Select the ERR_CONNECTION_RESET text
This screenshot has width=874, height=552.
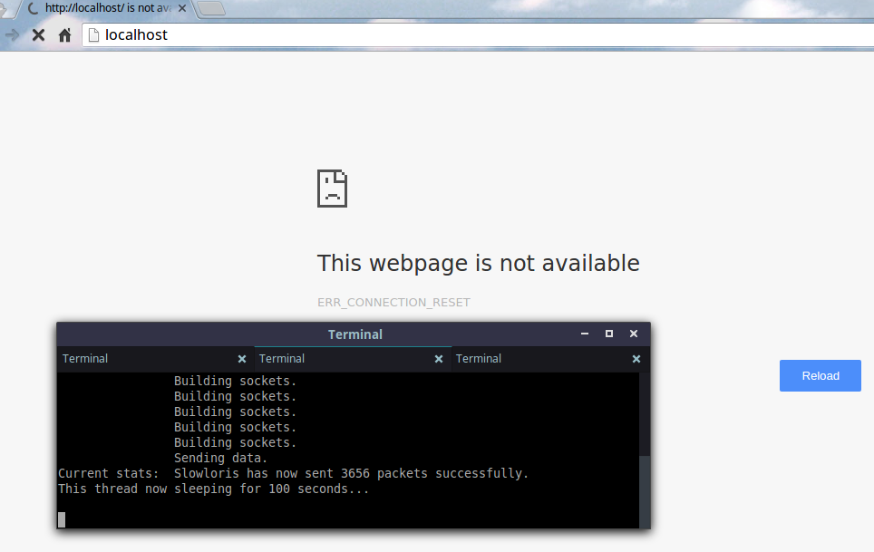pos(393,303)
